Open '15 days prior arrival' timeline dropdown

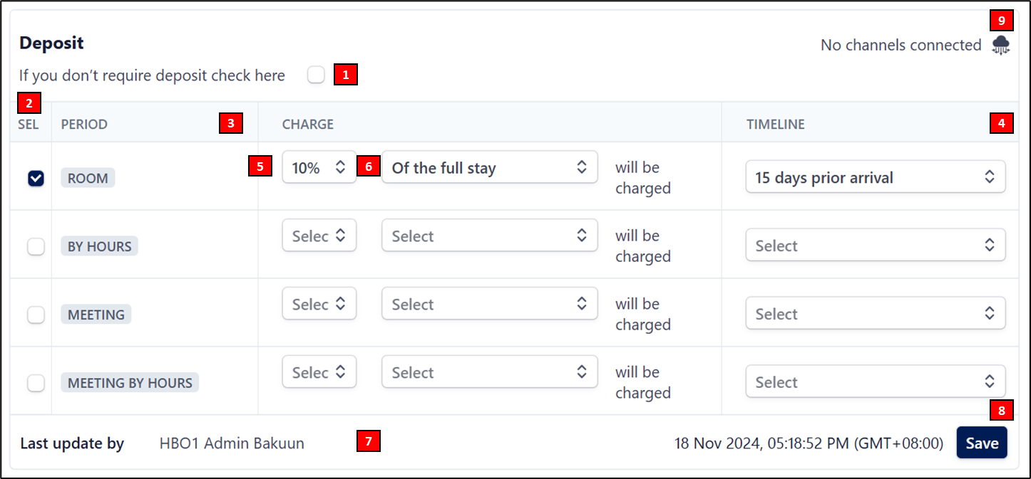click(x=875, y=178)
